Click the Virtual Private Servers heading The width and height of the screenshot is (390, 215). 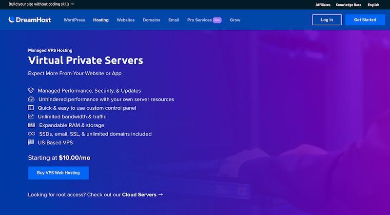(x=86, y=60)
